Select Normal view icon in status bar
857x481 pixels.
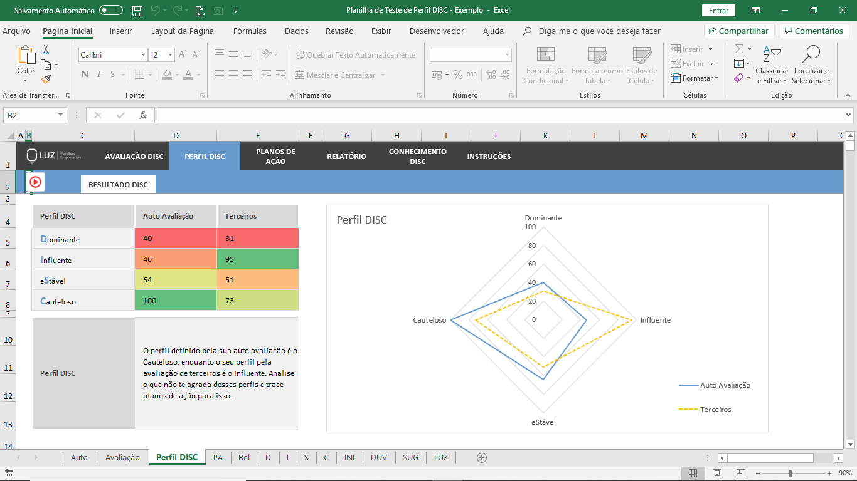[693, 473]
